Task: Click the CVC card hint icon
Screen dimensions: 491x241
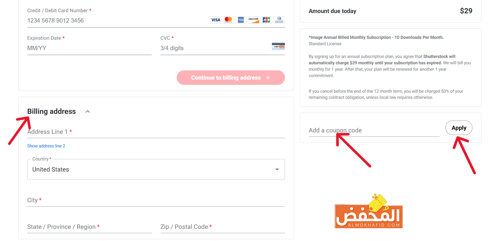Action: coord(278,46)
